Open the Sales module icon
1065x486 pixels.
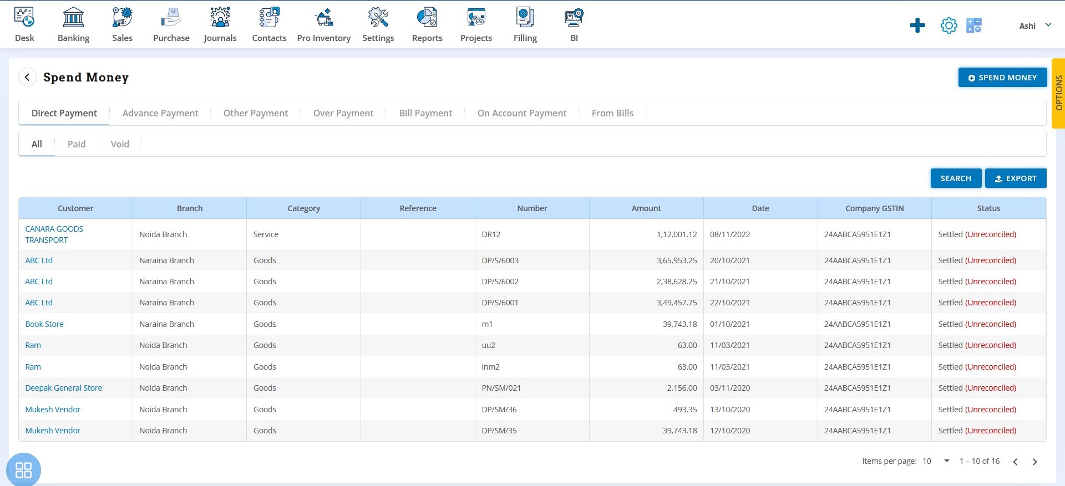(x=122, y=17)
